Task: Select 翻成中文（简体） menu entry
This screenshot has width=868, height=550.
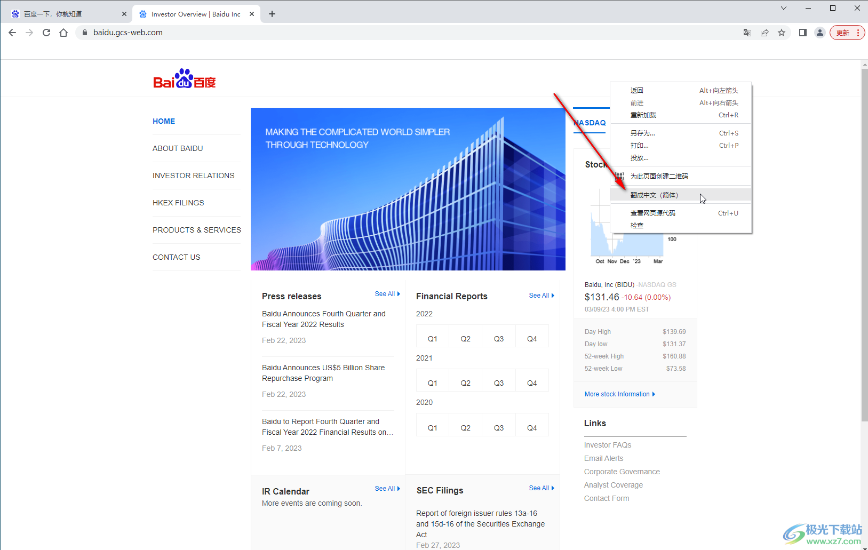Action: pos(681,195)
